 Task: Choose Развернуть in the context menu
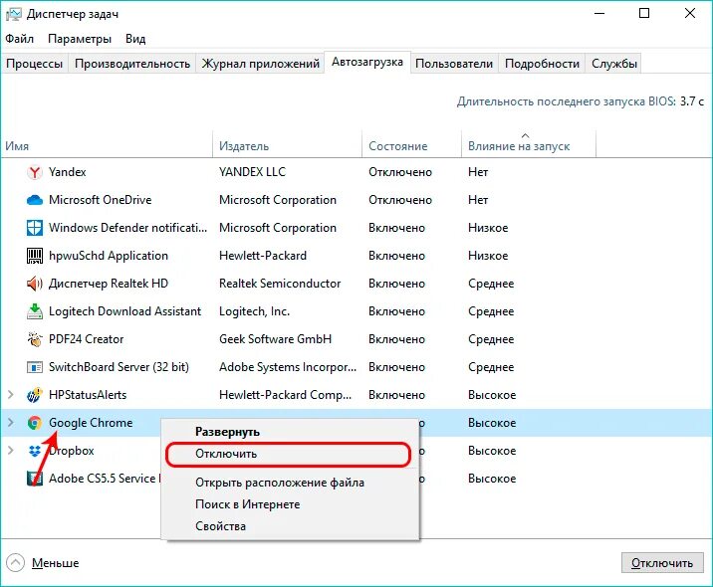(290, 432)
